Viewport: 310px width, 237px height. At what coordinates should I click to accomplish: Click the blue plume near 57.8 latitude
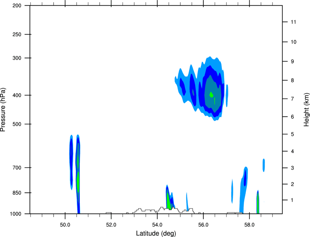pos(244,190)
